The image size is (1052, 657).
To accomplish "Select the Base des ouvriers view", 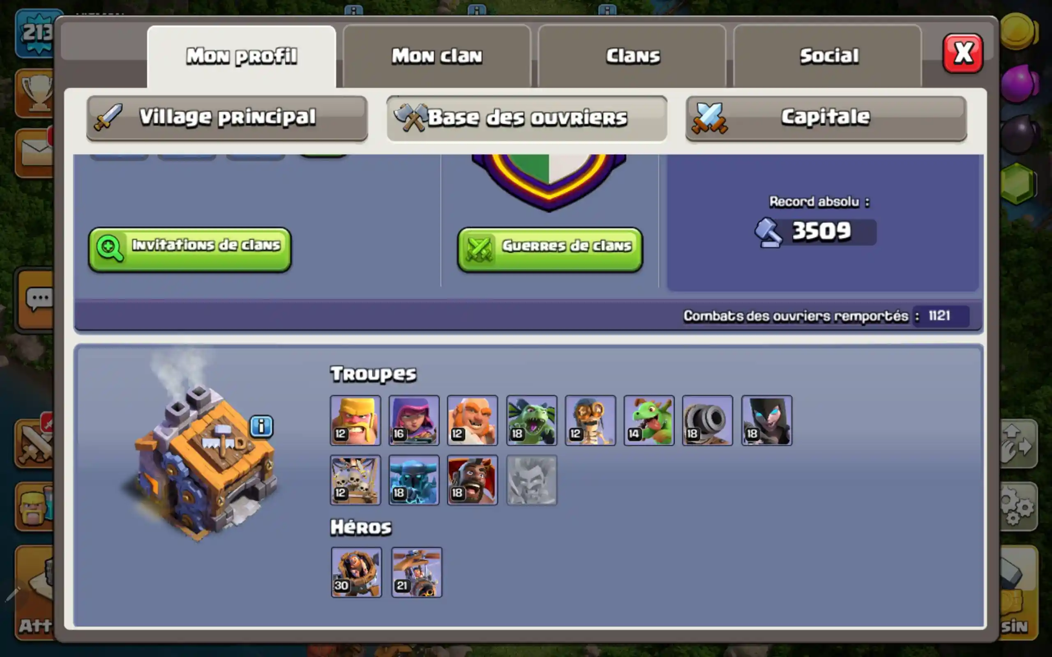I will pyautogui.click(x=526, y=118).
